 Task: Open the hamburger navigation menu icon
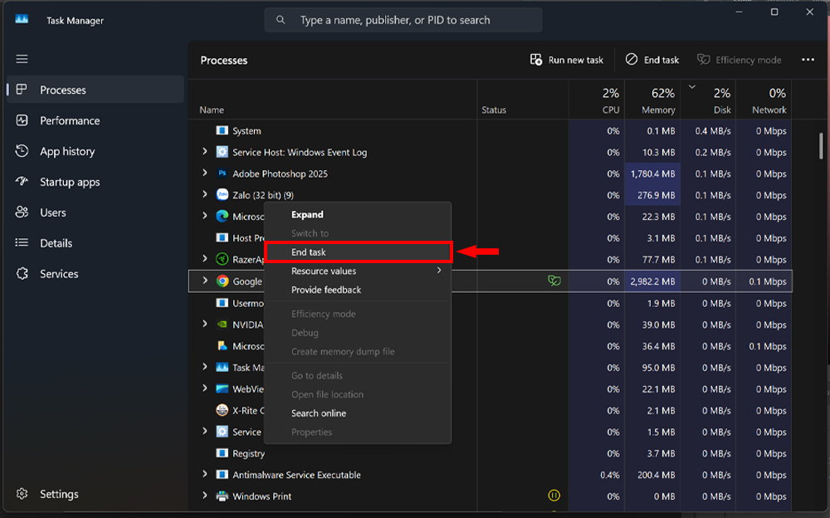click(x=22, y=59)
